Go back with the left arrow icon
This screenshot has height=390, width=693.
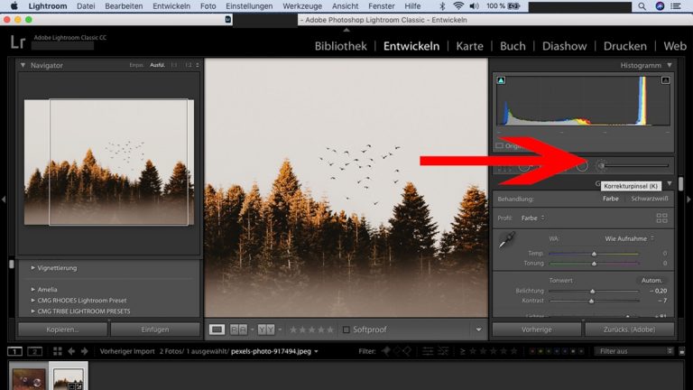71,351
